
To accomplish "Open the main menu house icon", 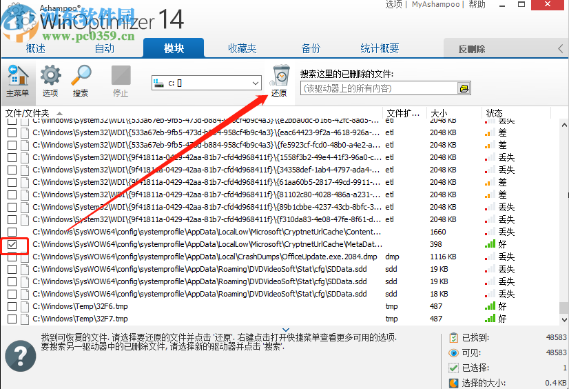I will (x=18, y=75).
